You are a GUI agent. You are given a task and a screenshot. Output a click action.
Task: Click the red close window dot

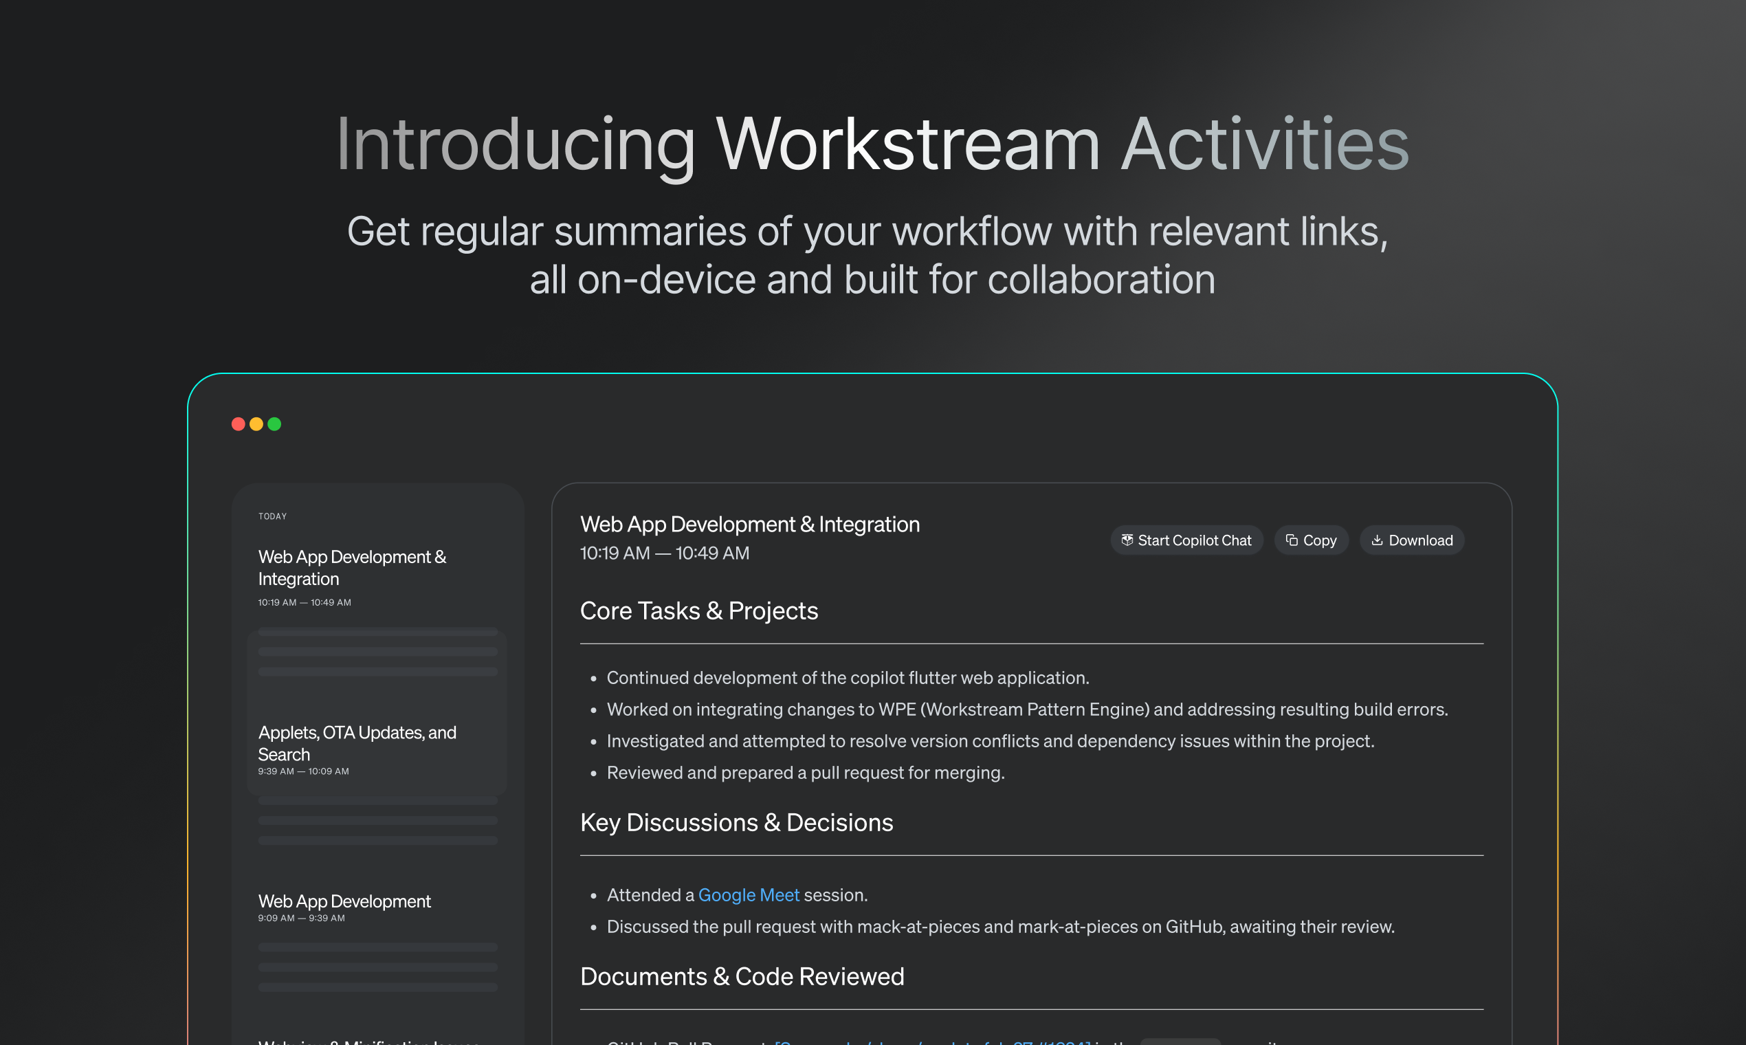click(238, 424)
